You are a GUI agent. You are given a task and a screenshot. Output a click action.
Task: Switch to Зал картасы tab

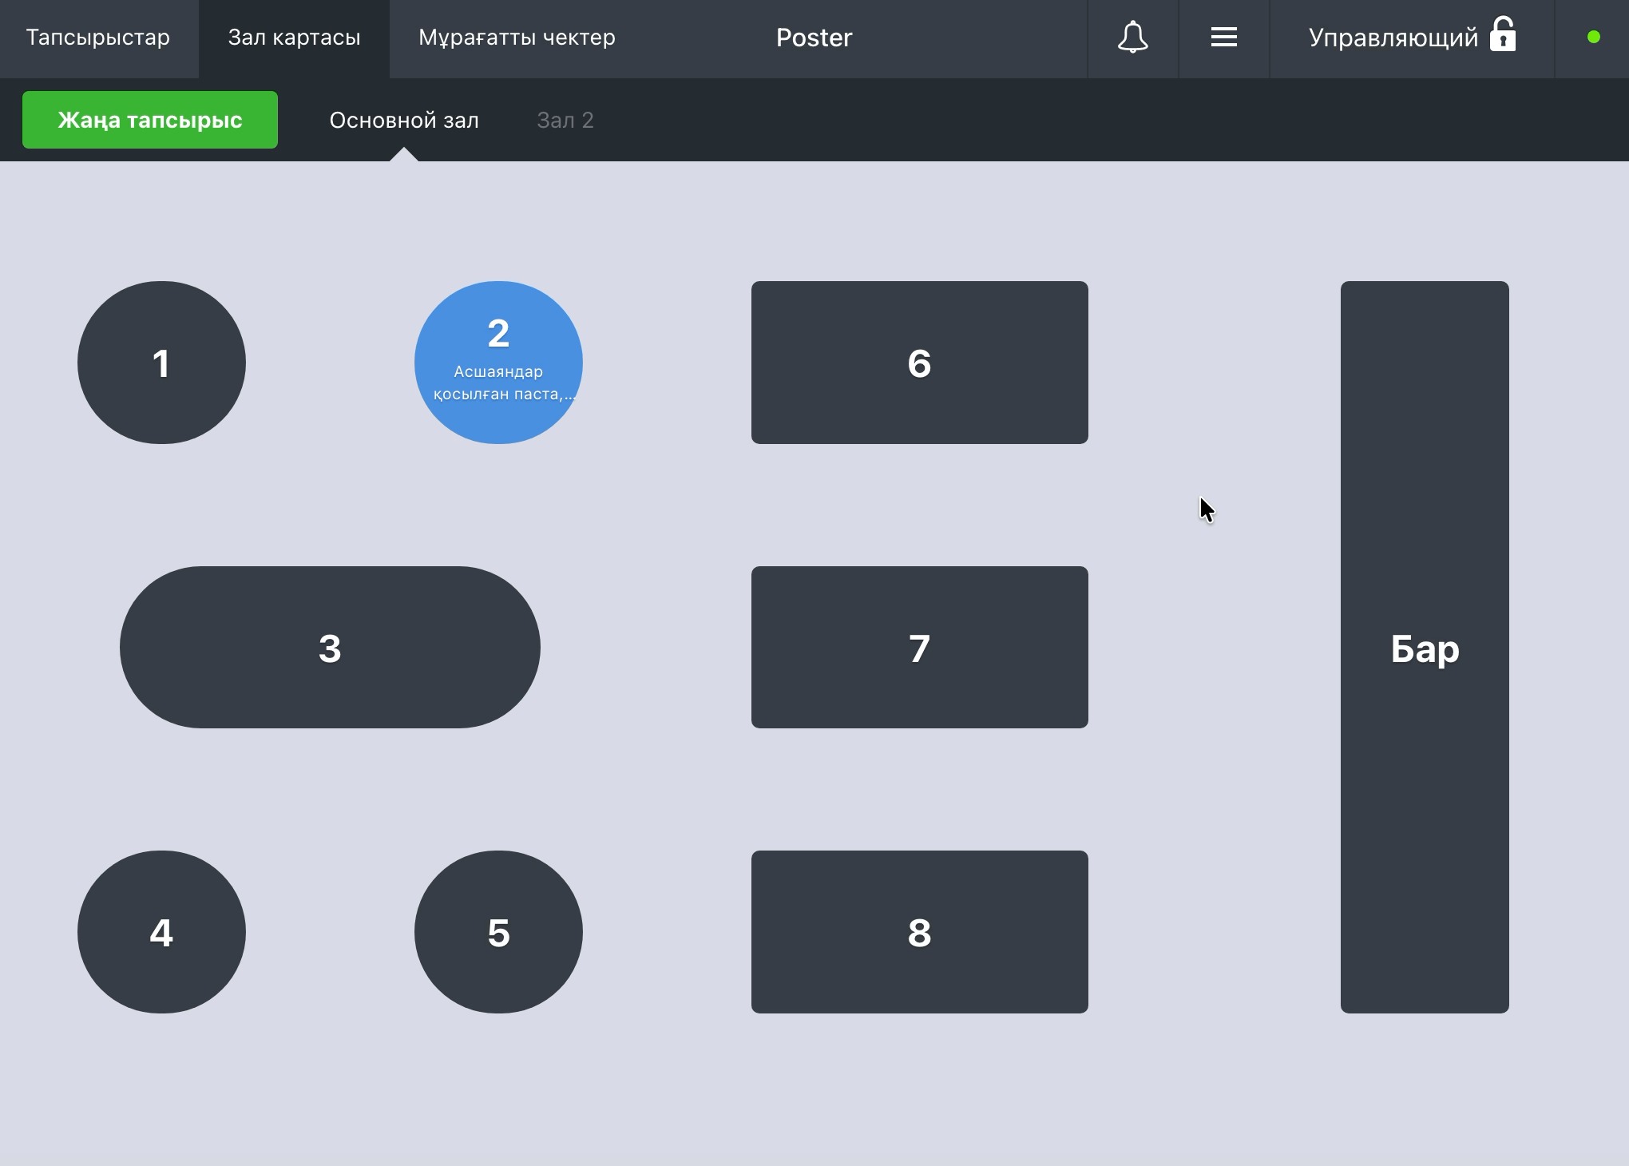click(x=294, y=38)
